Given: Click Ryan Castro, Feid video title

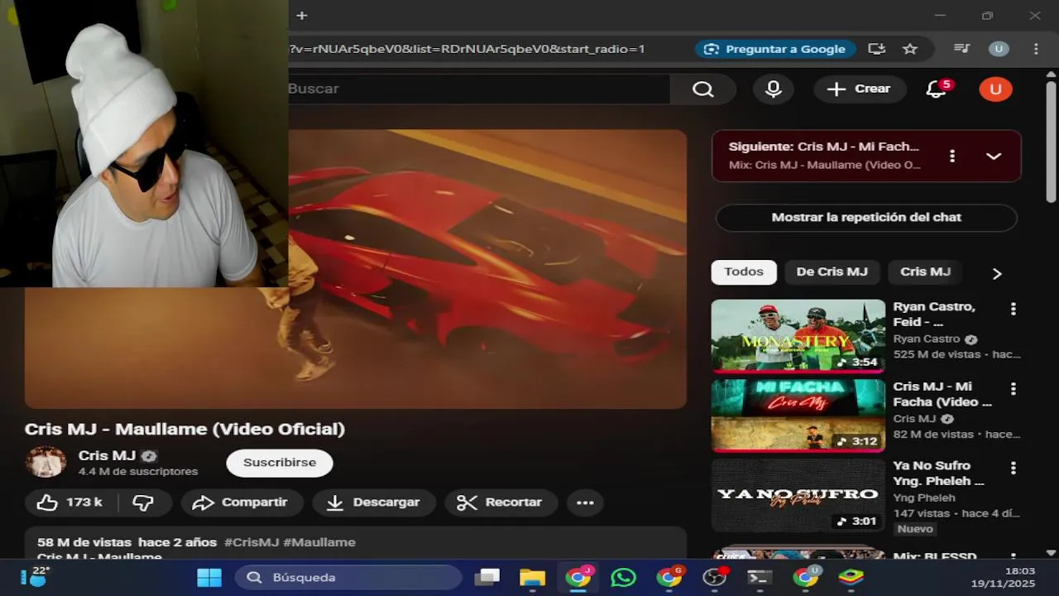Looking at the screenshot, I should point(934,315).
